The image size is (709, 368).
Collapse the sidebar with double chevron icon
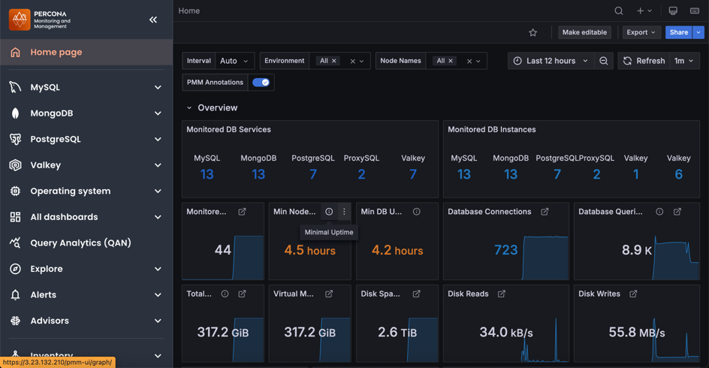coord(153,20)
